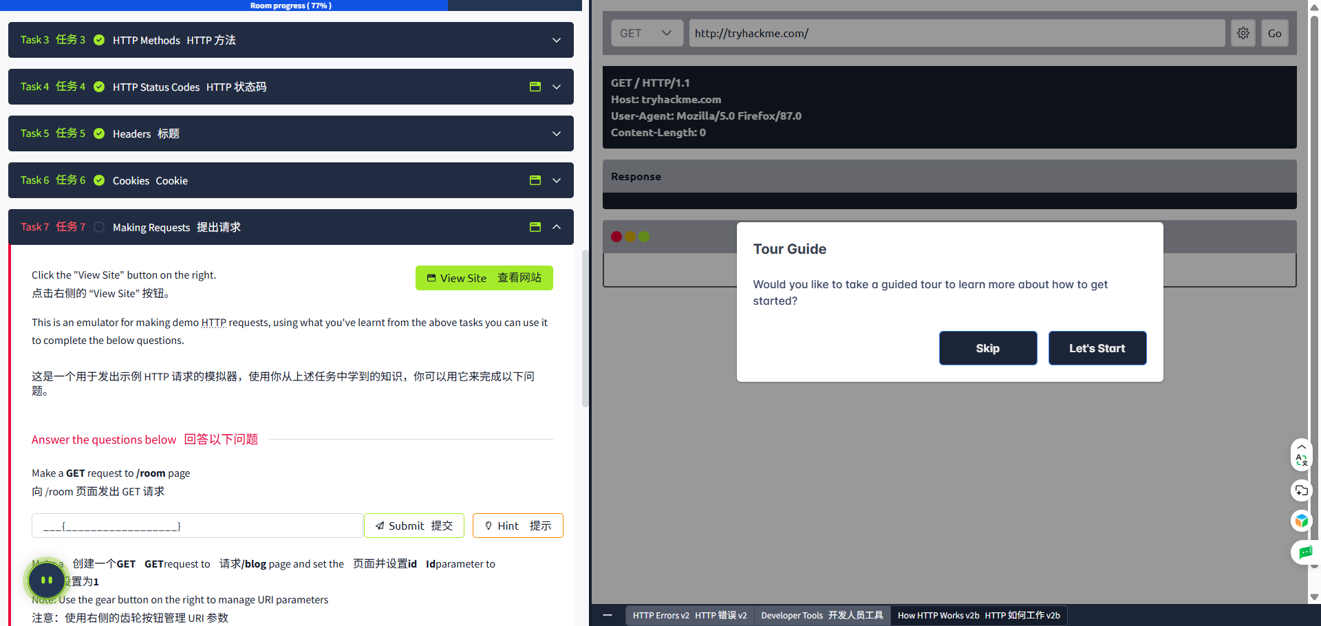Click the Go button
1321x626 pixels.
point(1274,33)
